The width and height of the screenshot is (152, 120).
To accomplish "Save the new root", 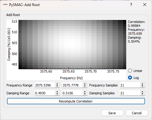I will pyautogui.click(x=112, y=113).
